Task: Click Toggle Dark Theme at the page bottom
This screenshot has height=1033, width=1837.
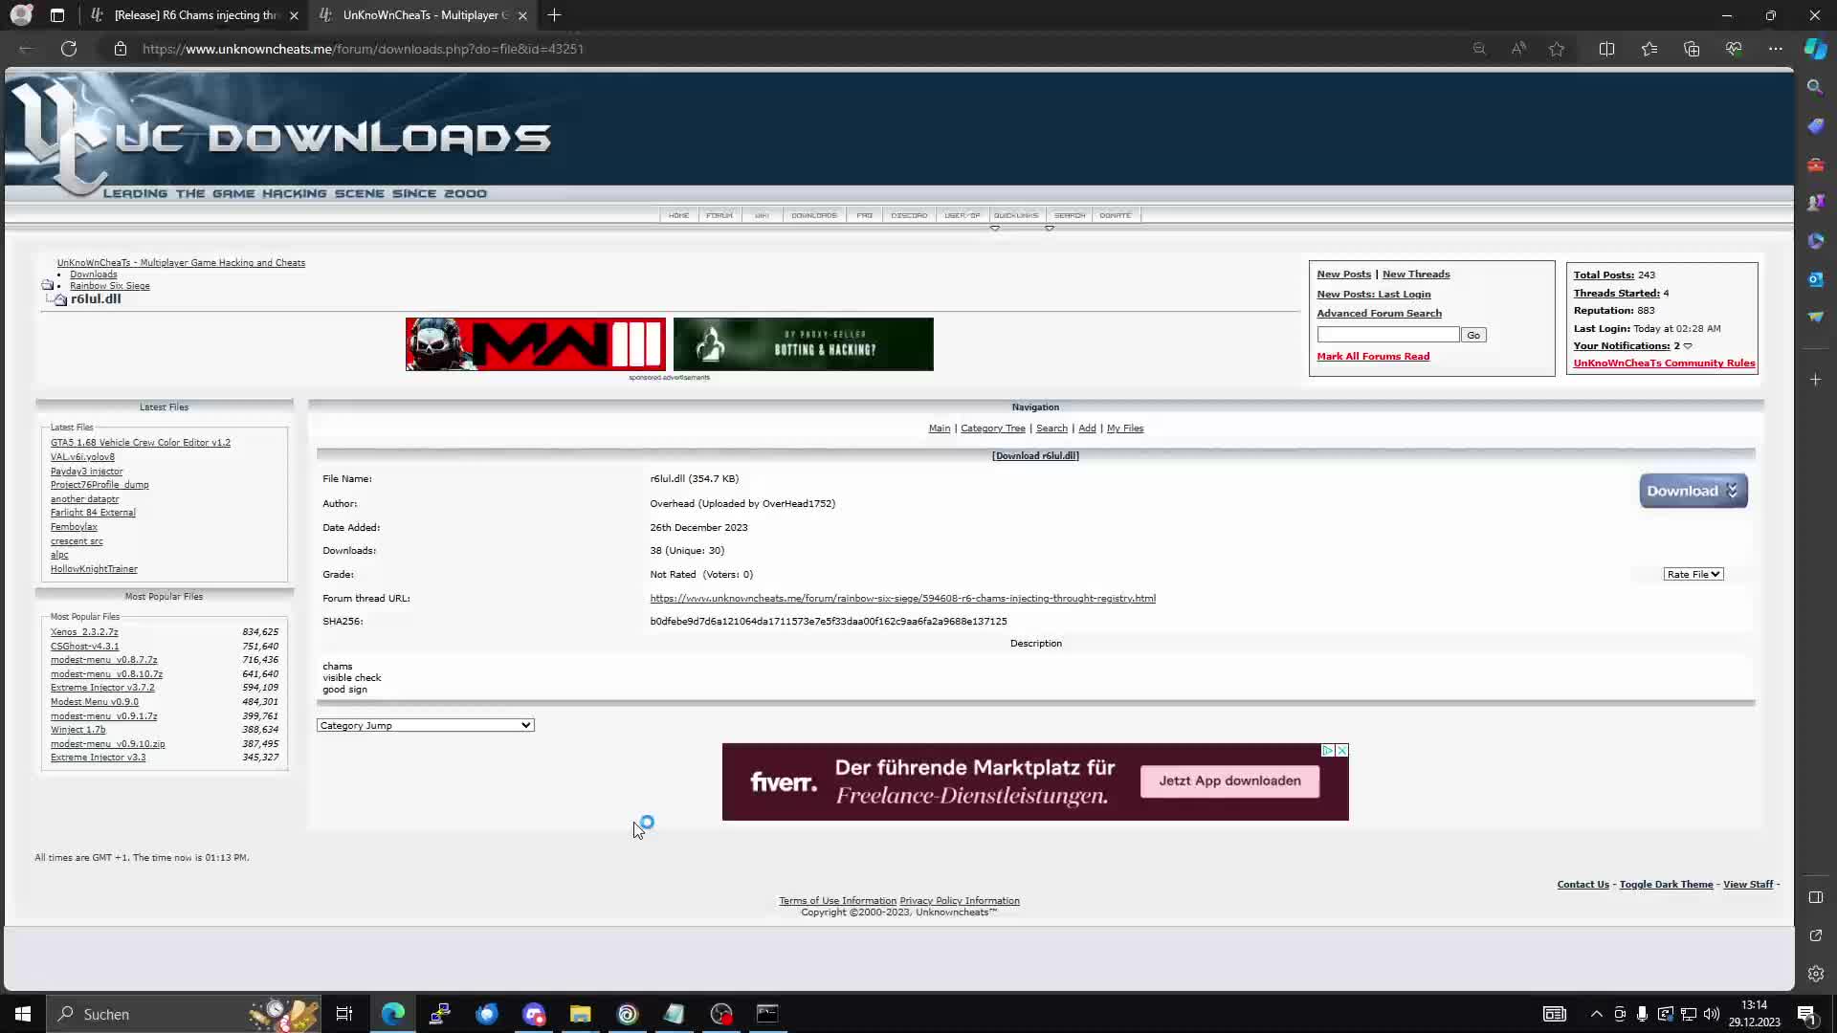Action: coord(1665,884)
